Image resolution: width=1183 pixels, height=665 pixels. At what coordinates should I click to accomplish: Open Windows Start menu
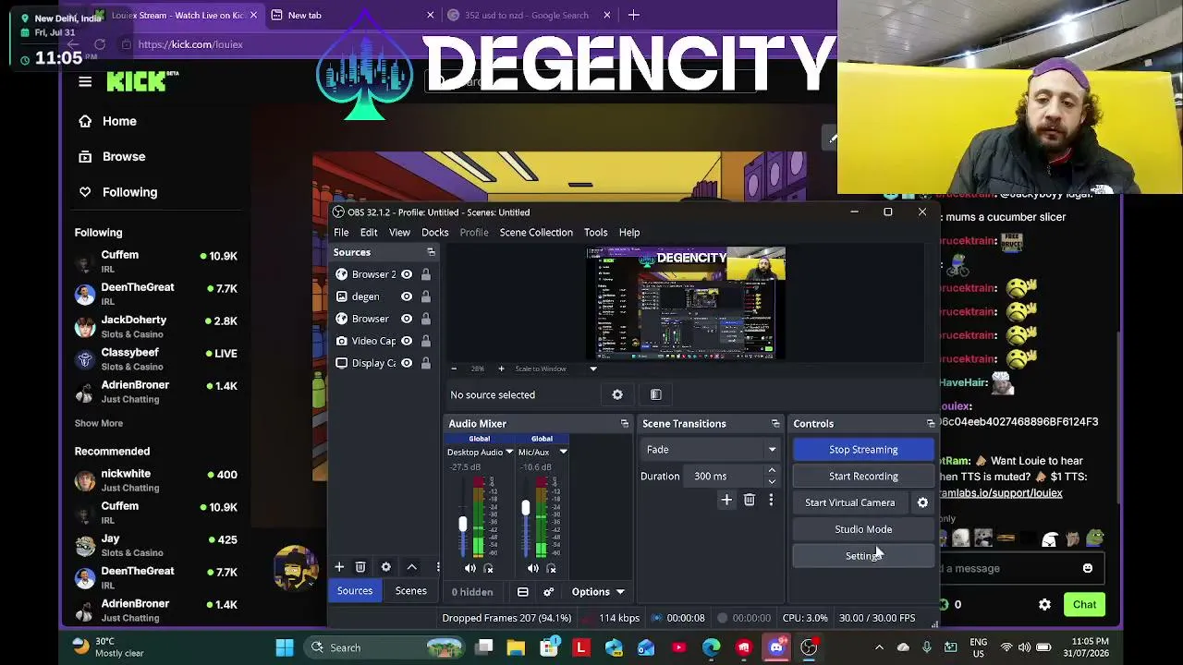tap(285, 647)
